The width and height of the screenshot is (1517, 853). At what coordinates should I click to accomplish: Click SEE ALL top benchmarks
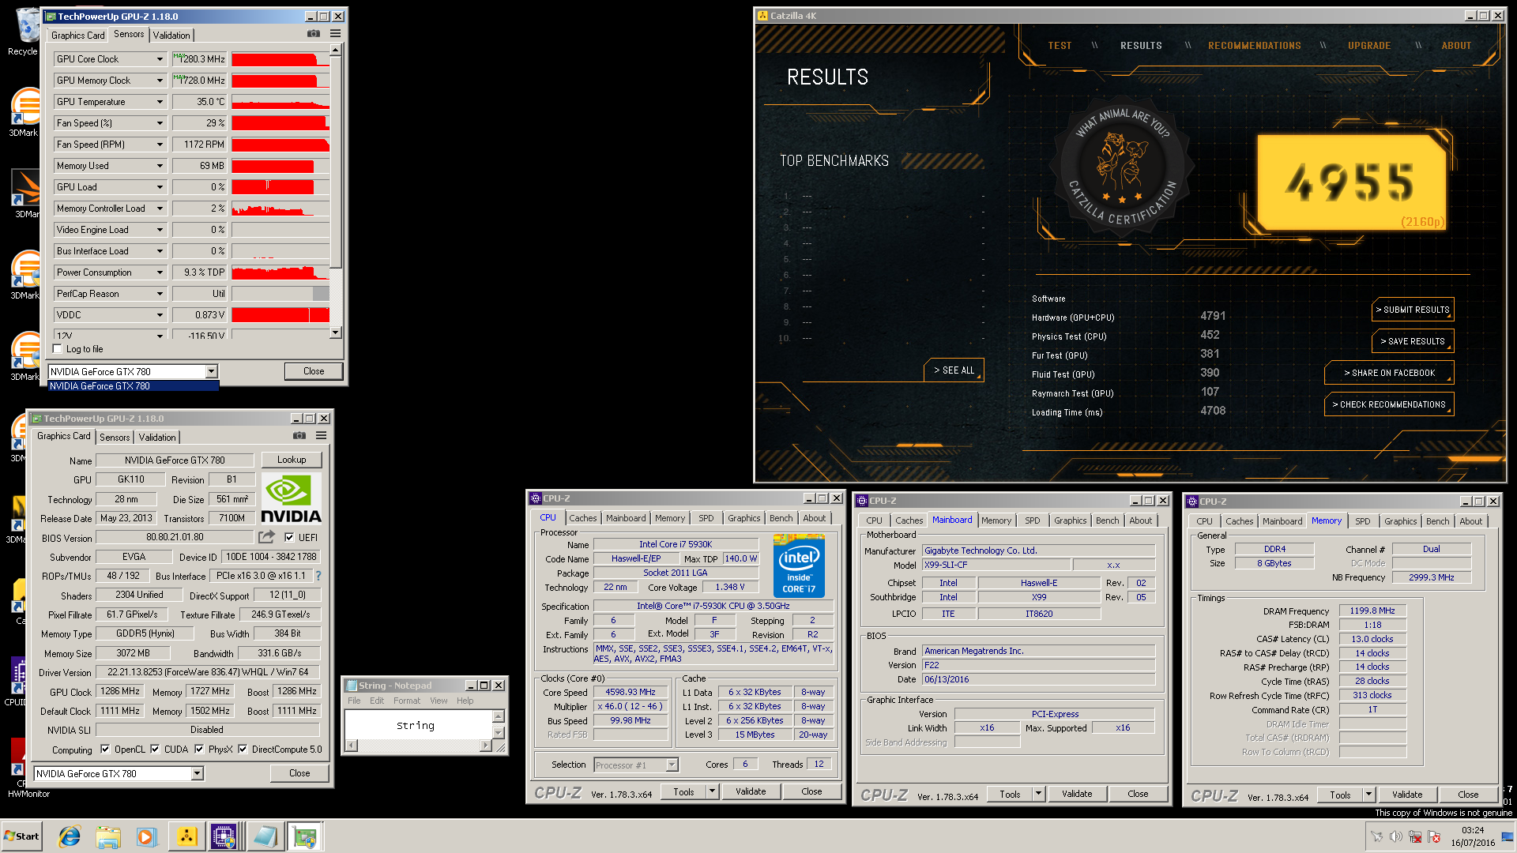coord(954,370)
